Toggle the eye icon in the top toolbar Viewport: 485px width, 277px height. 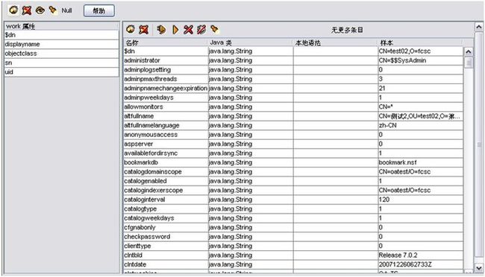(x=40, y=10)
